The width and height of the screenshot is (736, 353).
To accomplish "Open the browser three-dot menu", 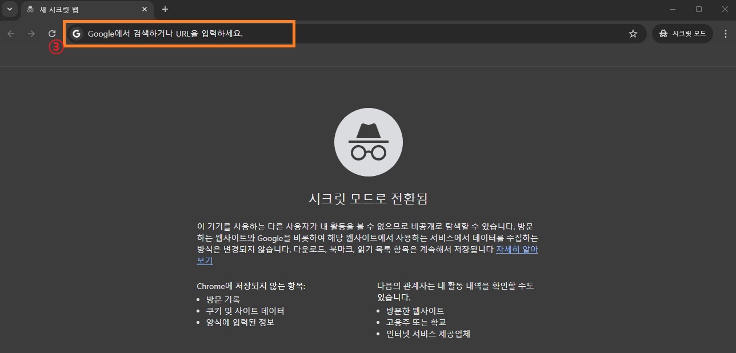I will pos(726,34).
